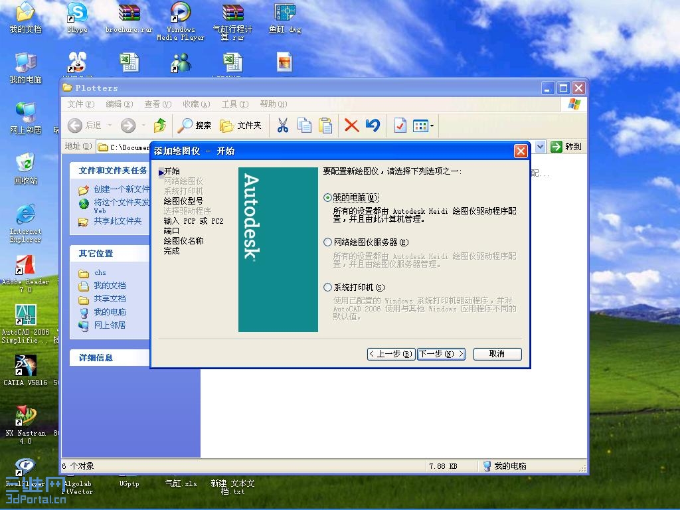
Task: Select the 气缸.xls desktop file
Action: coord(181,483)
